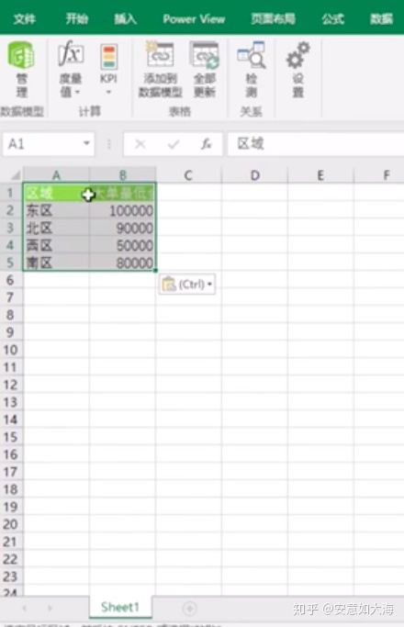Viewport: 404px width, 627px height.
Task: Select column A header
Action: click(x=56, y=175)
